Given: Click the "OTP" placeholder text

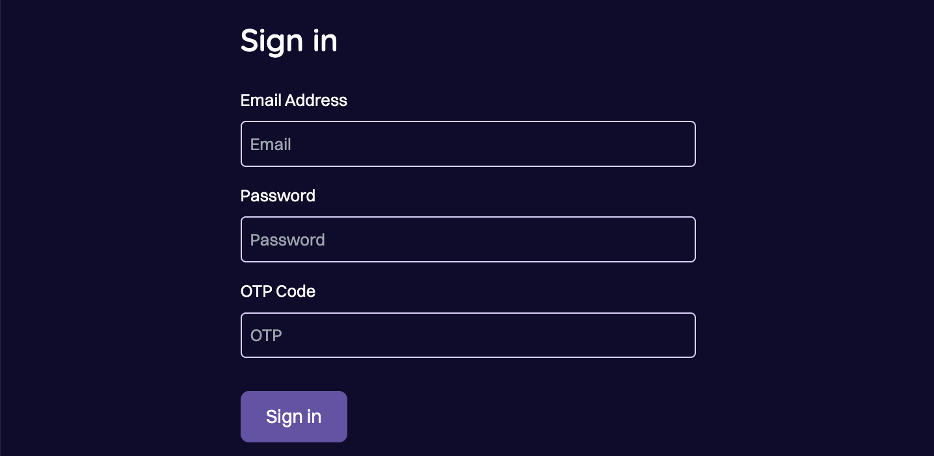Looking at the screenshot, I should [266, 335].
